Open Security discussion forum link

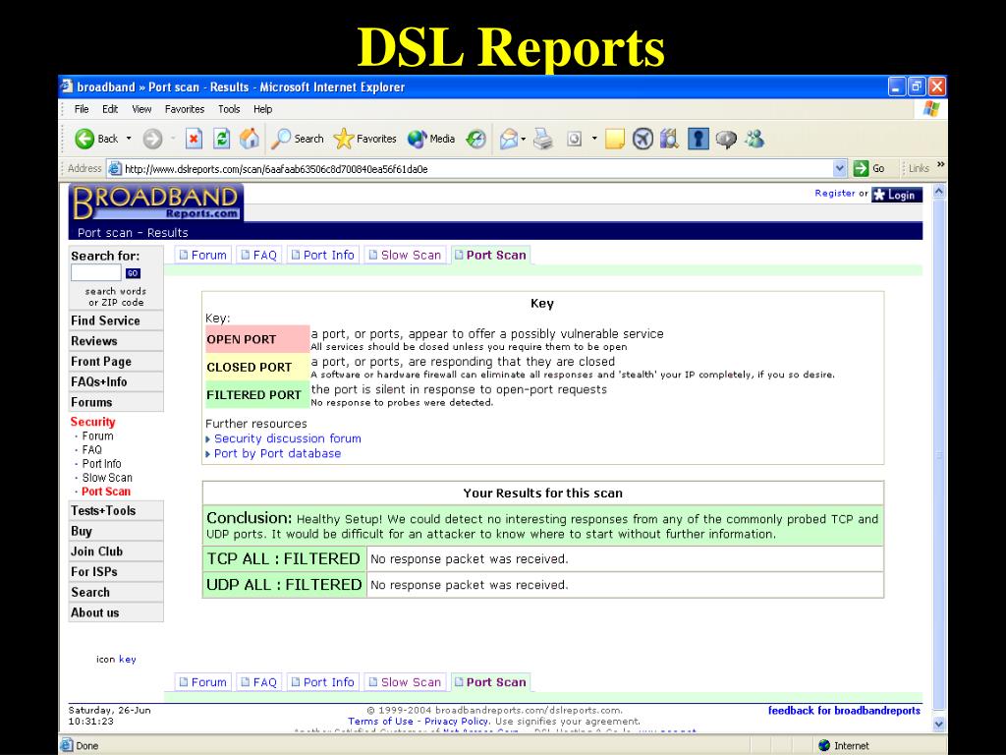[x=288, y=438]
